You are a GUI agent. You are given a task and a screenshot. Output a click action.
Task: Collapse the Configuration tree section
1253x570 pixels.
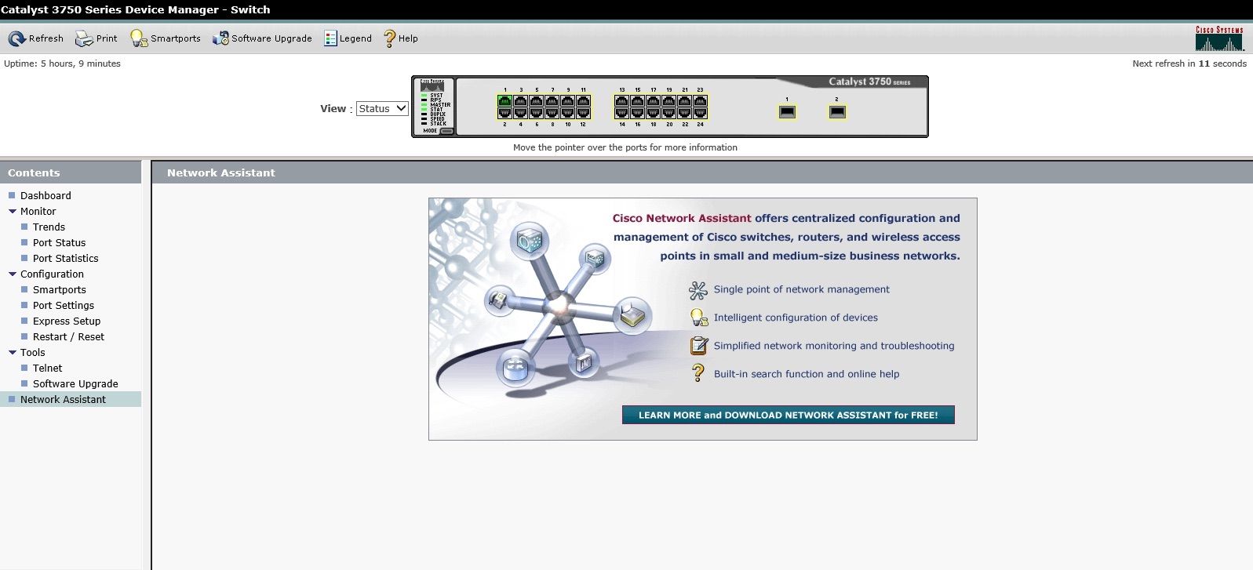tap(13, 274)
